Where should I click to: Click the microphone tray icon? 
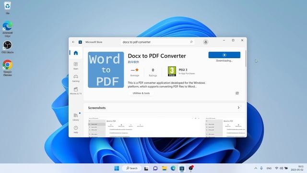pyautogui.click(x=261, y=168)
